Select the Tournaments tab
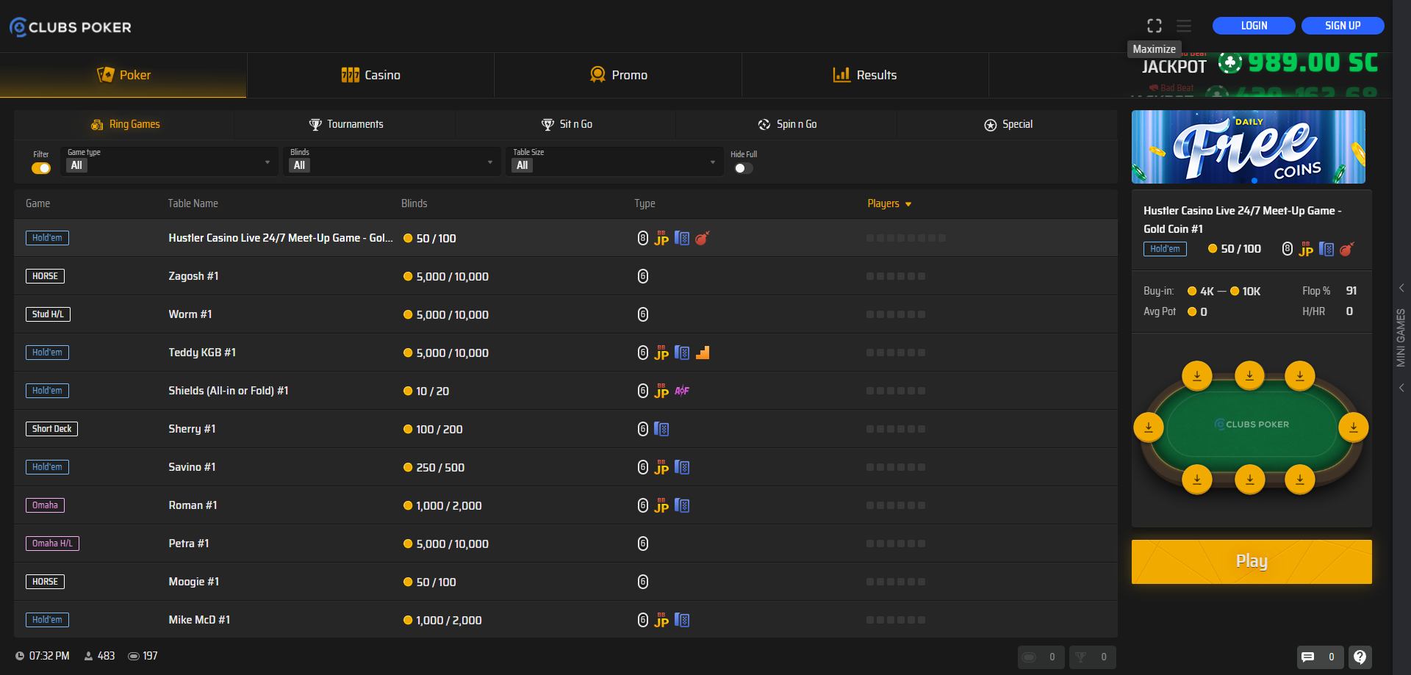Viewport: 1411px width, 675px height. [345, 124]
